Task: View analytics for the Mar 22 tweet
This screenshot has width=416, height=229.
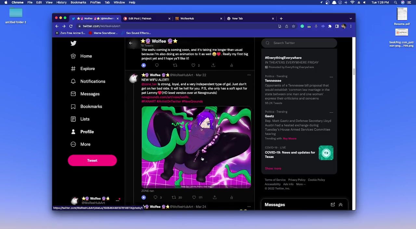Action: point(231,198)
